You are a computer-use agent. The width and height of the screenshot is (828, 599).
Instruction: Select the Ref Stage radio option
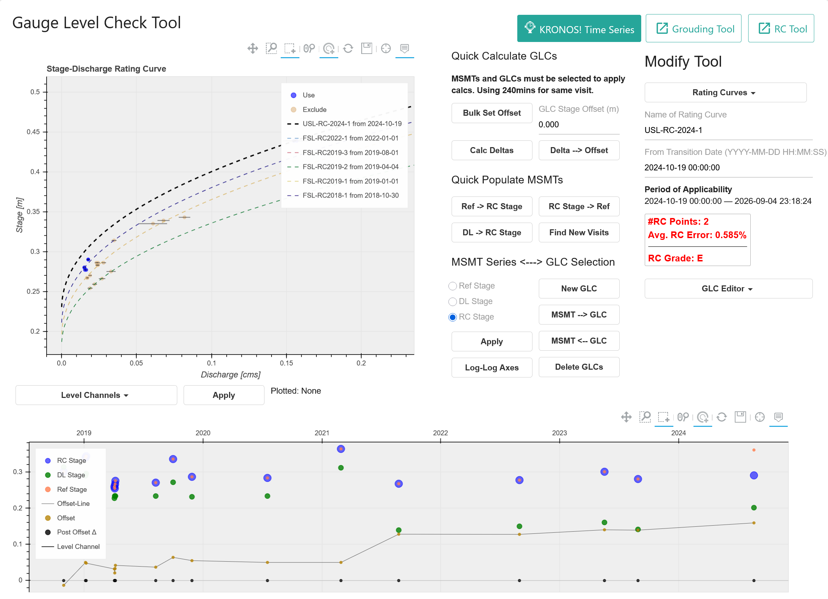pyautogui.click(x=453, y=286)
